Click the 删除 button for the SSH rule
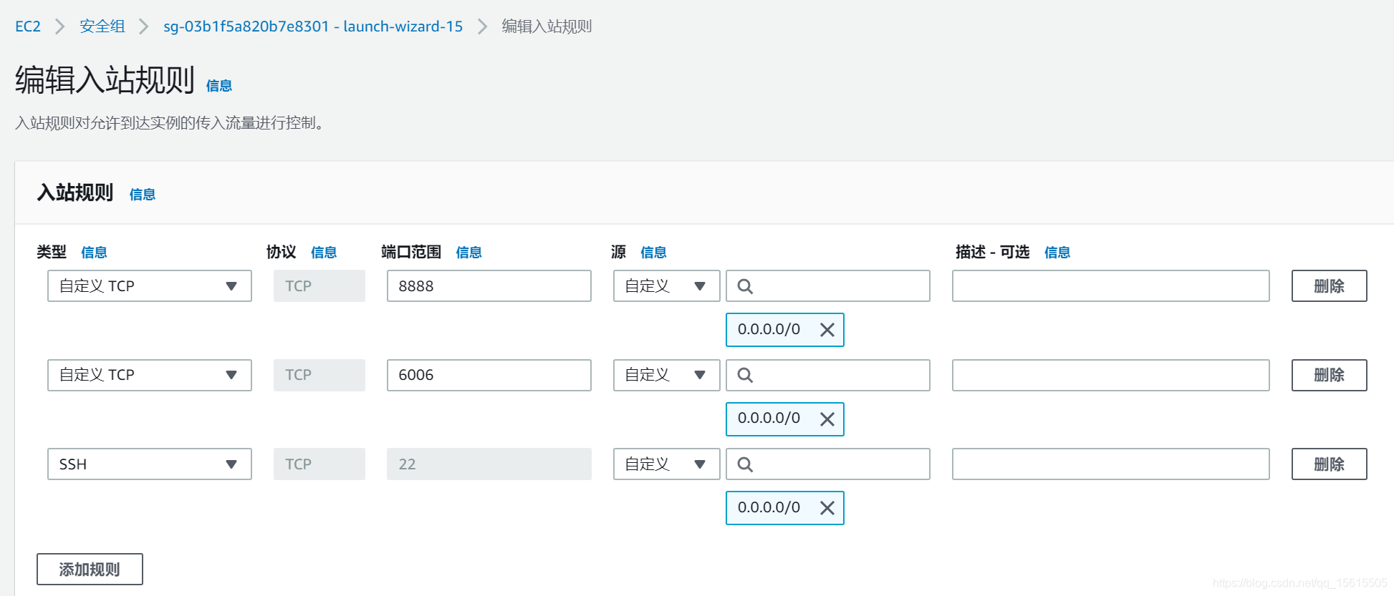Image resolution: width=1394 pixels, height=596 pixels. (1329, 464)
